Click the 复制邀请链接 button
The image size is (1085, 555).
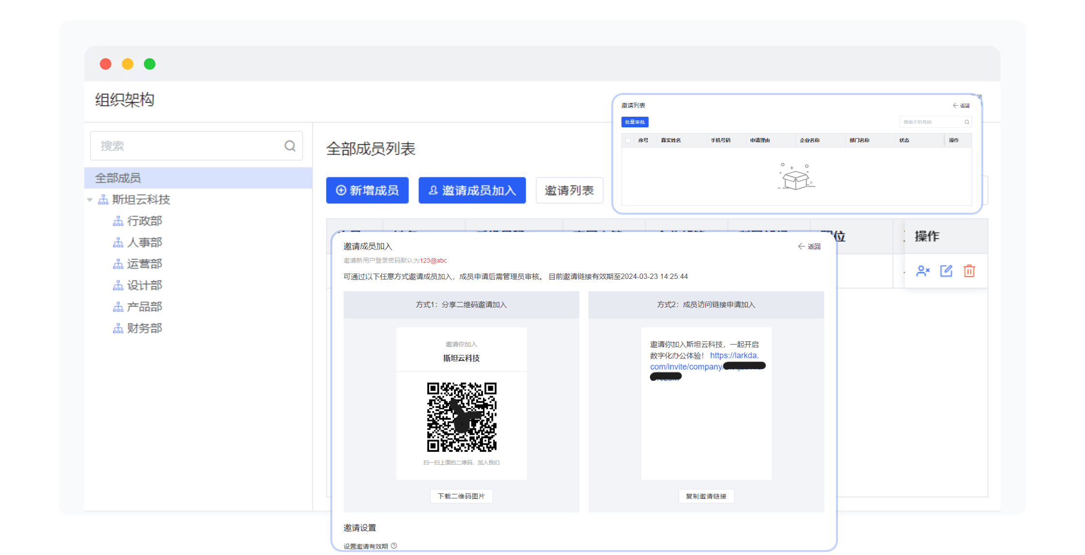point(706,496)
